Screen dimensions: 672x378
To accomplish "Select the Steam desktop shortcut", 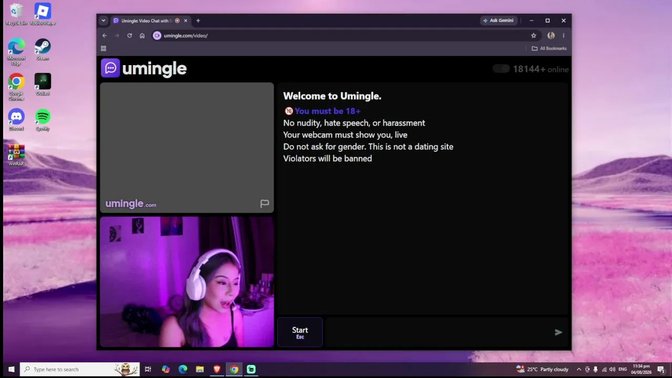I will (x=43, y=50).
